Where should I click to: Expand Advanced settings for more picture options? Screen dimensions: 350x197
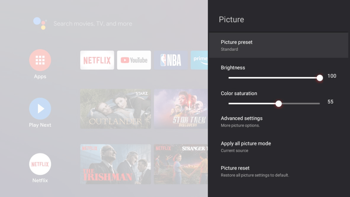(x=242, y=121)
